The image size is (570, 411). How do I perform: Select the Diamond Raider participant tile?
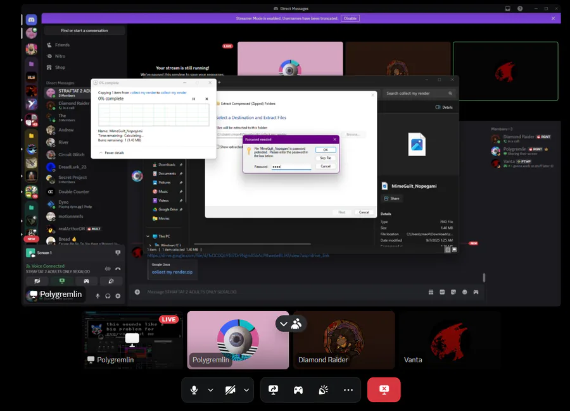click(x=344, y=340)
